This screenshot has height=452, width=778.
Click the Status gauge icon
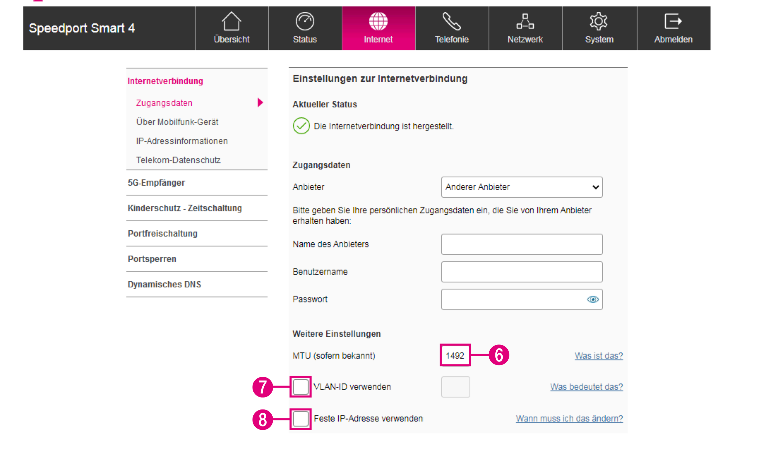tap(305, 21)
